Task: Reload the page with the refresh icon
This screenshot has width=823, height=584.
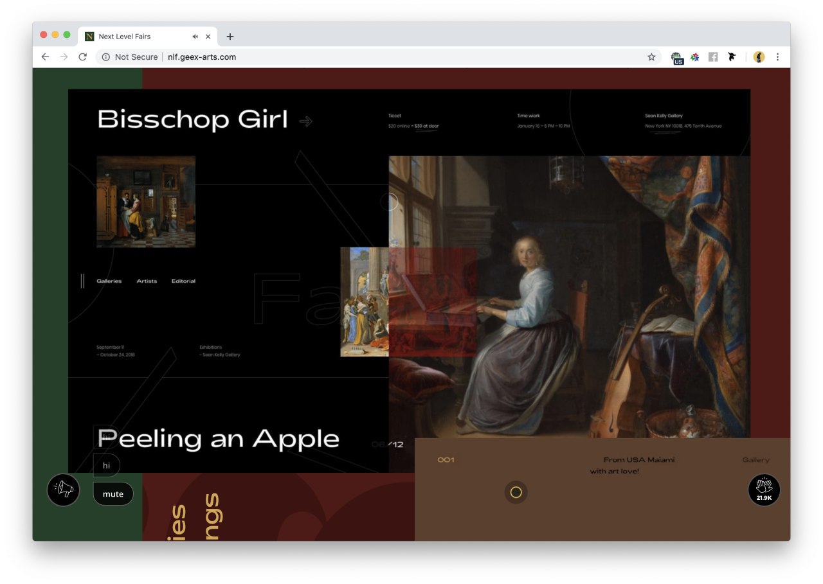Action: click(x=82, y=57)
